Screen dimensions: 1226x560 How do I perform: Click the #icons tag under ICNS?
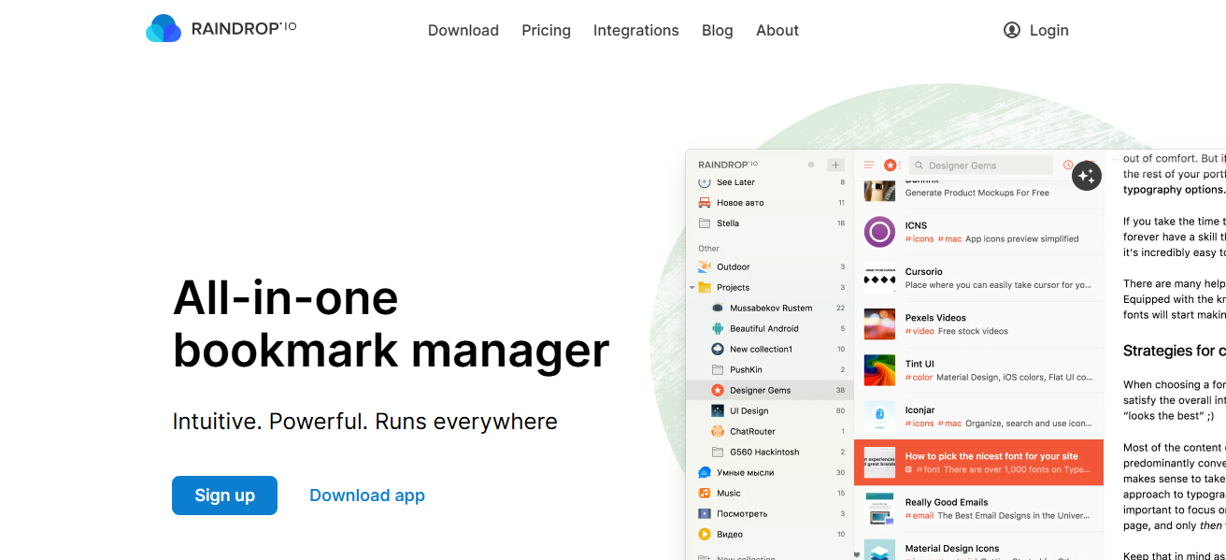coord(919,238)
